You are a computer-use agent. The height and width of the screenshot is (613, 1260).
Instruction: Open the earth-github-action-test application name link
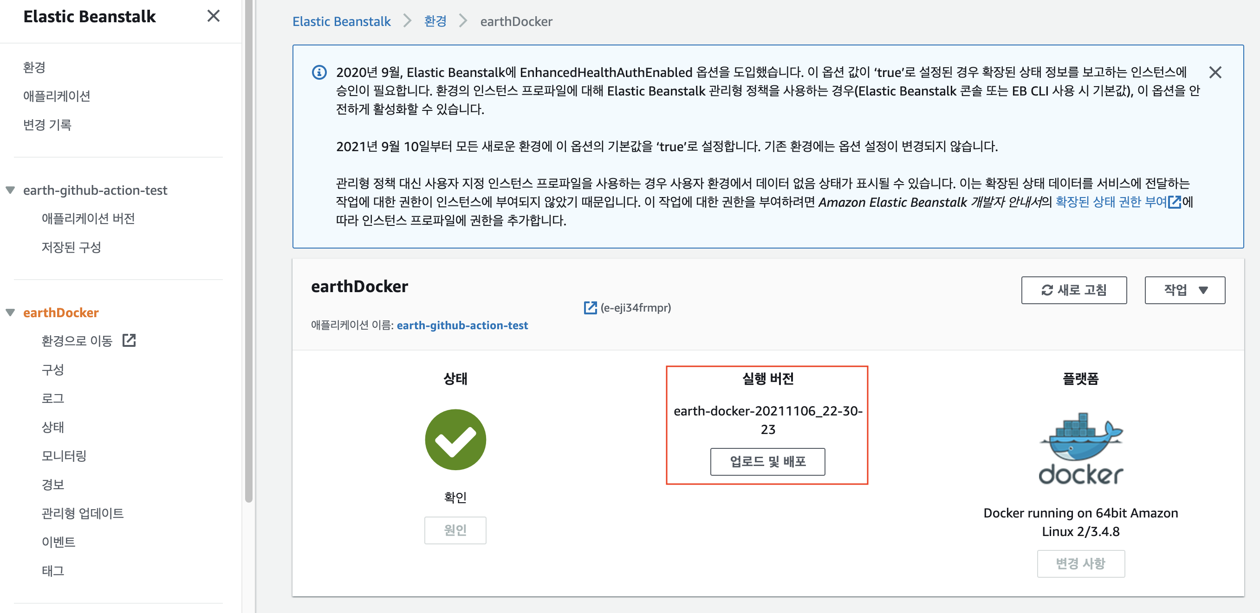[x=462, y=326]
